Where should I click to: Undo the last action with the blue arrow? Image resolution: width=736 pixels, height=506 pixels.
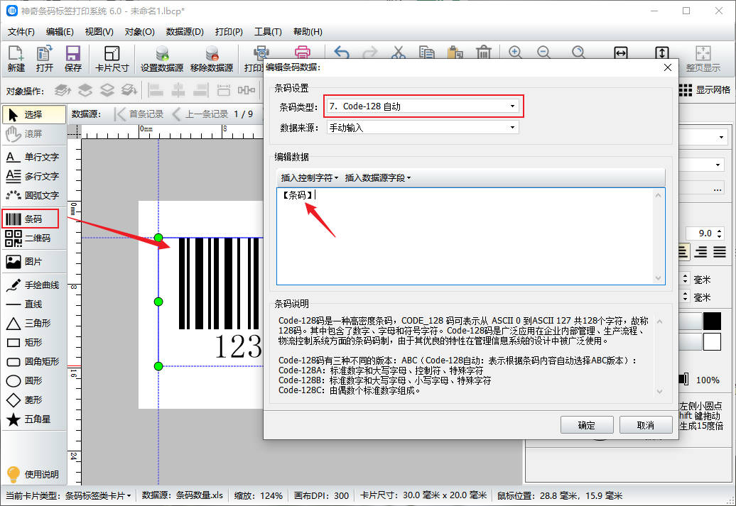tap(341, 53)
